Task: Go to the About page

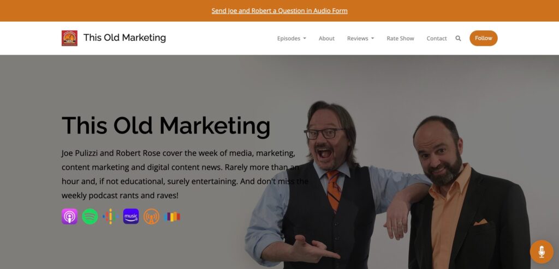Action: (326, 39)
